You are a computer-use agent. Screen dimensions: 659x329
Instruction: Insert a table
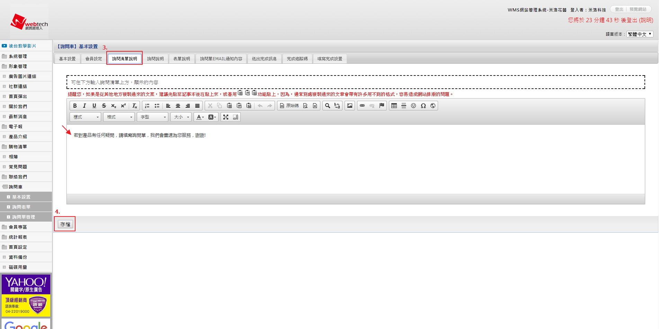394,106
